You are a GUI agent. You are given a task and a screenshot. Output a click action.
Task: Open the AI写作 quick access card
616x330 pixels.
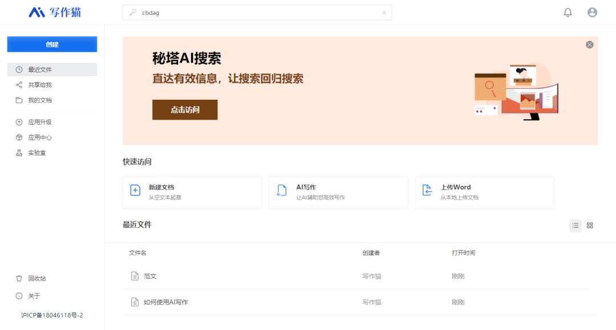click(x=338, y=193)
